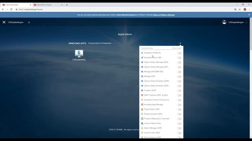Click the small gear beside CADopleidingen title
The height and width of the screenshot is (141, 252).
(29, 23)
